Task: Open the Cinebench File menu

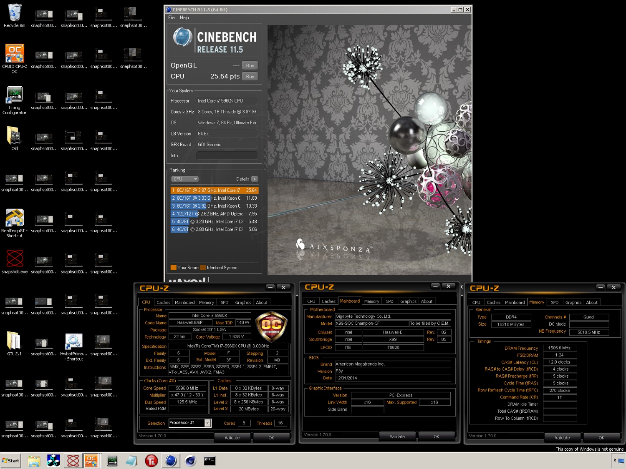Action: coord(172,18)
